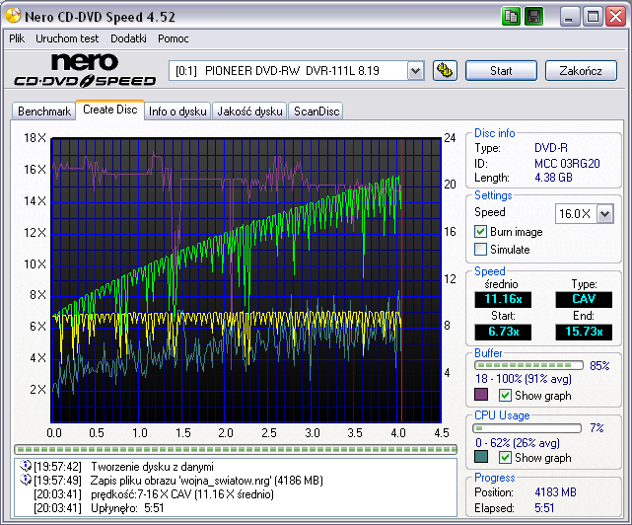The width and height of the screenshot is (632, 525).
Task: Click the teal CPU Usage color swatch
Action: pyautogui.click(x=481, y=456)
